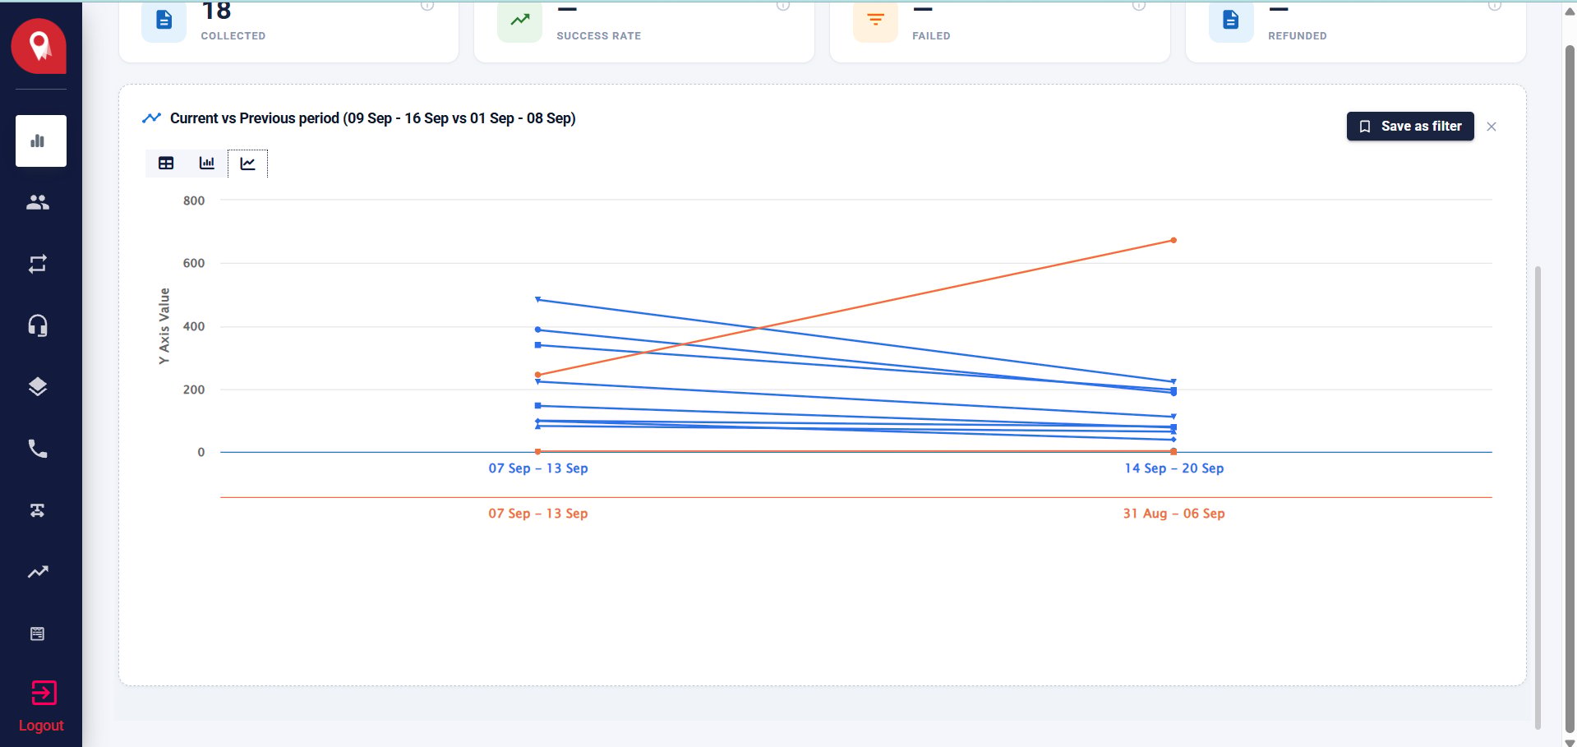Click the orange '07 Sep – 13 Sep' axis label

pyautogui.click(x=538, y=514)
